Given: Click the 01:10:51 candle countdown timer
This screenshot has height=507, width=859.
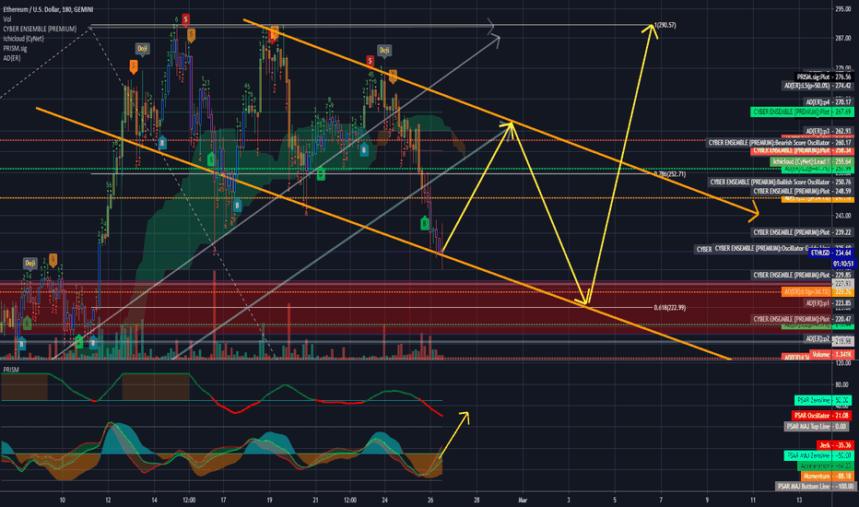Looking at the screenshot, I should pos(842,264).
